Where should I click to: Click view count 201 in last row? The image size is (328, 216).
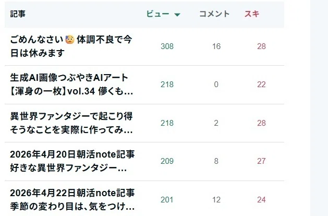tap(167, 200)
